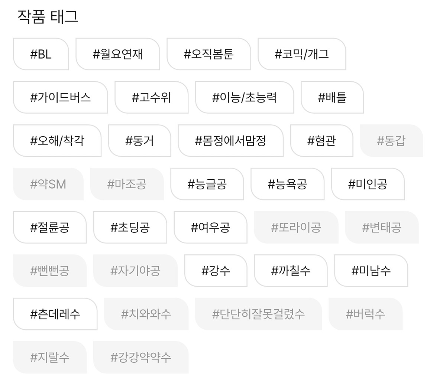Open the #츤데레수 tag

click(55, 314)
